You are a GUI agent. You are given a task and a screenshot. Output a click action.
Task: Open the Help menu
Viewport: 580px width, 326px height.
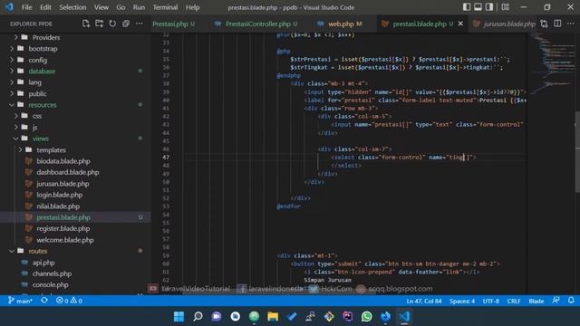pos(192,7)
